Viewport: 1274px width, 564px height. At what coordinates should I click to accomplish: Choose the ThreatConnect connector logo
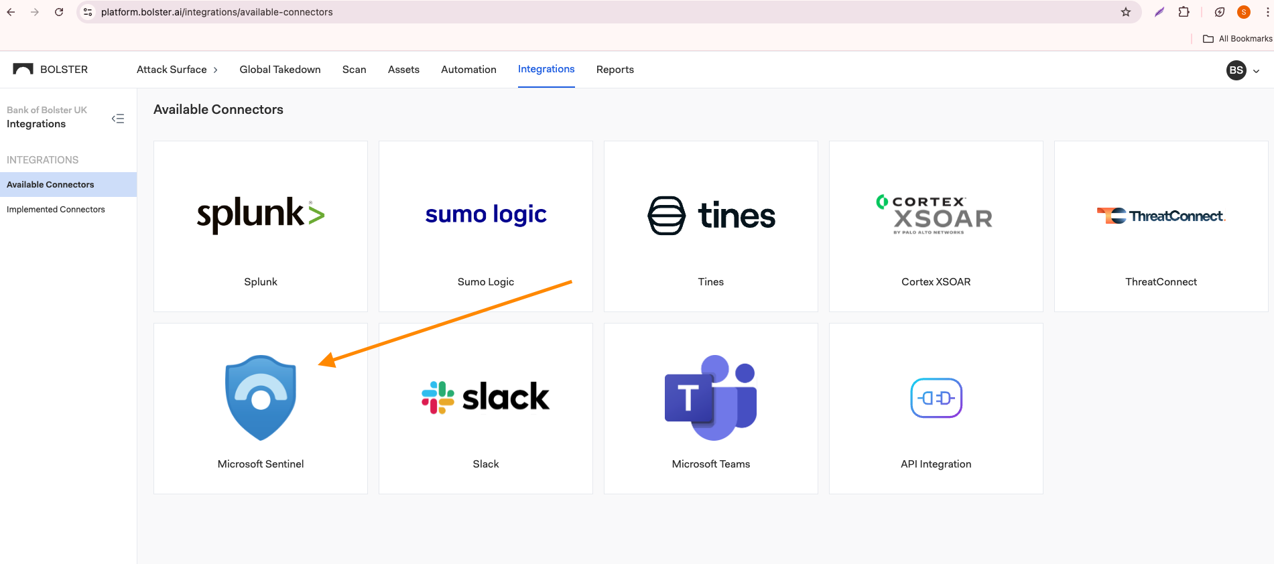(x=1161, y=216)
